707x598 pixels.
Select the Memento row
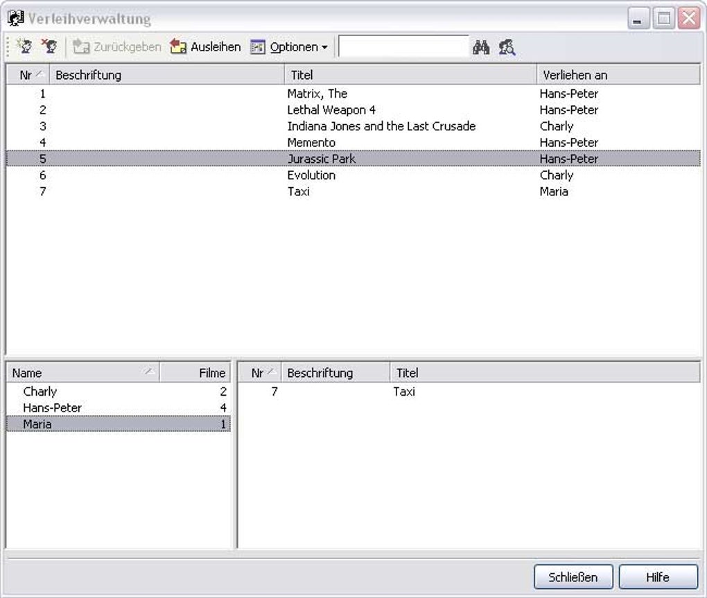(353, 143)
